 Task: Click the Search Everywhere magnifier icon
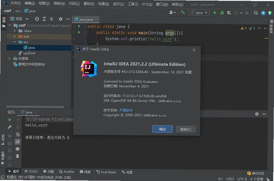click(256, 13)
